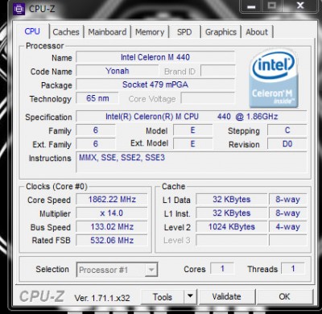
Task: Click the Technology value 65 nm
Action: [x=97, y=98]
